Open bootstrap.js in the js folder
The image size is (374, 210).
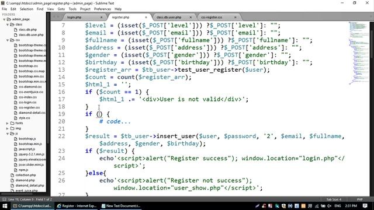[x=27, y=139]
